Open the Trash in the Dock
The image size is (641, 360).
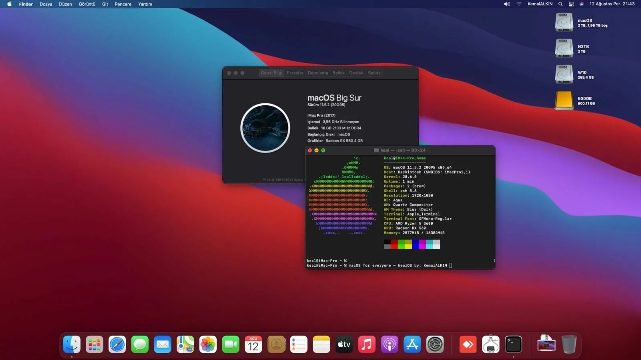point(569,344)
